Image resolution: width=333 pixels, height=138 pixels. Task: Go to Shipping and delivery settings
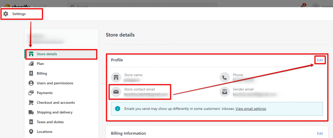click(54, 112)
